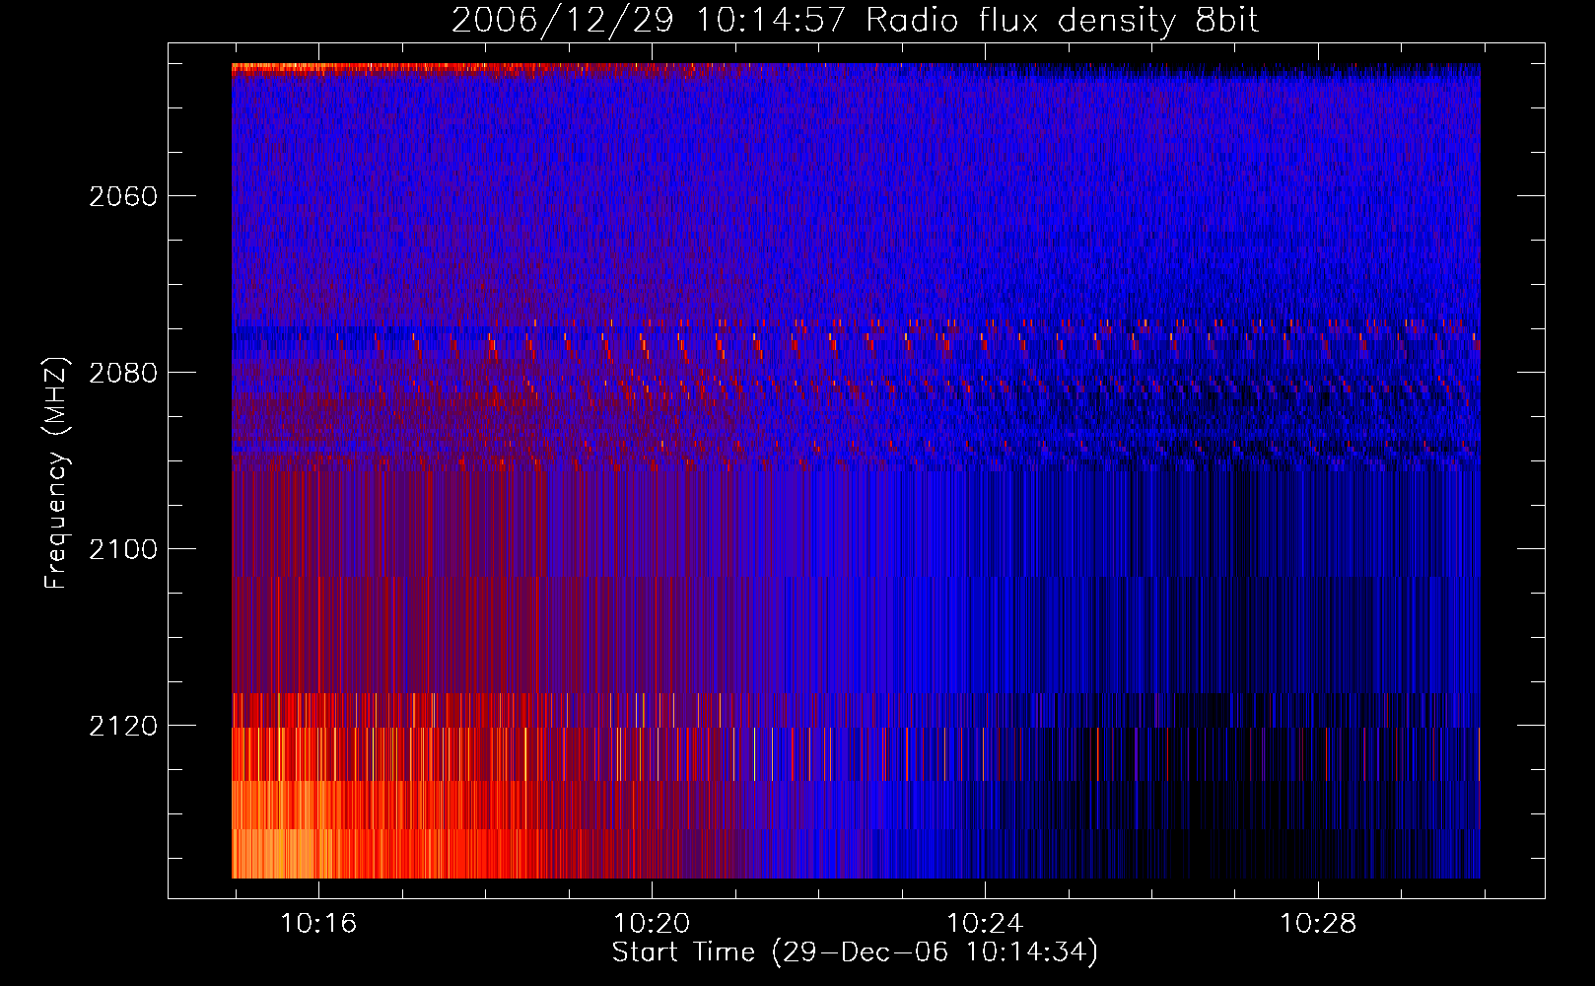Click the 10:20 time axis label
This screenshot has height=986, width=1595.
(652, 924)
